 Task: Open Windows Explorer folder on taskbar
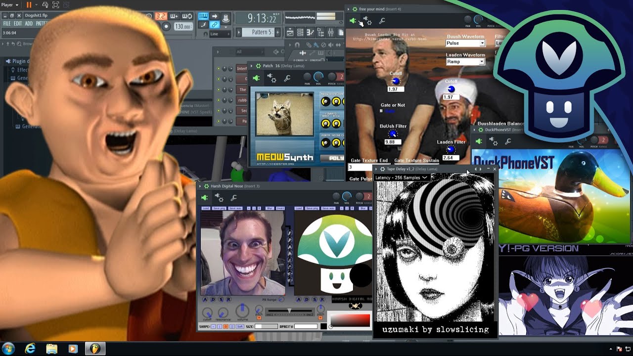coord(51,349)
